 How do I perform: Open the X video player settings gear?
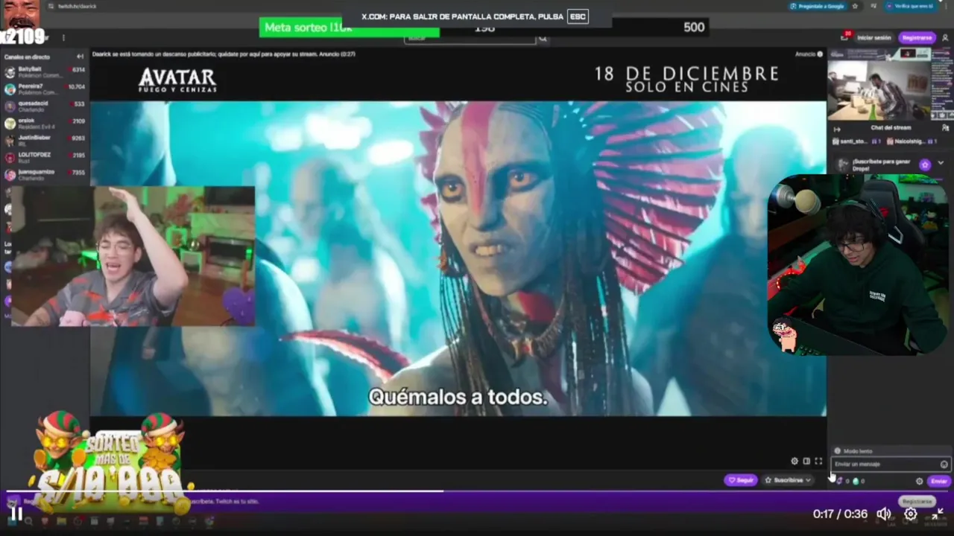[911, 514]
